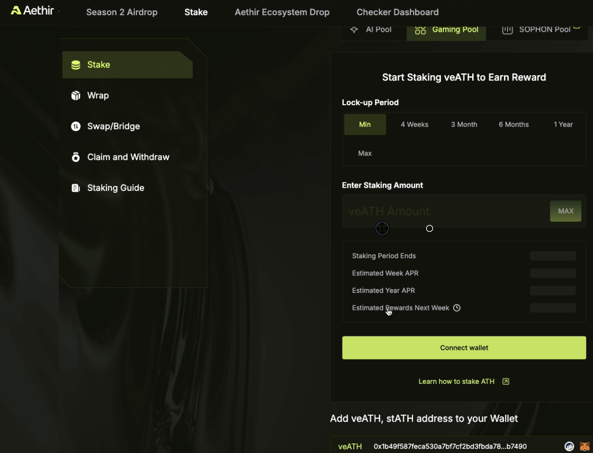593x453 pixels.
Task: Click the Swap/Bridge sidebar icon
Action: tap(76, 127)
